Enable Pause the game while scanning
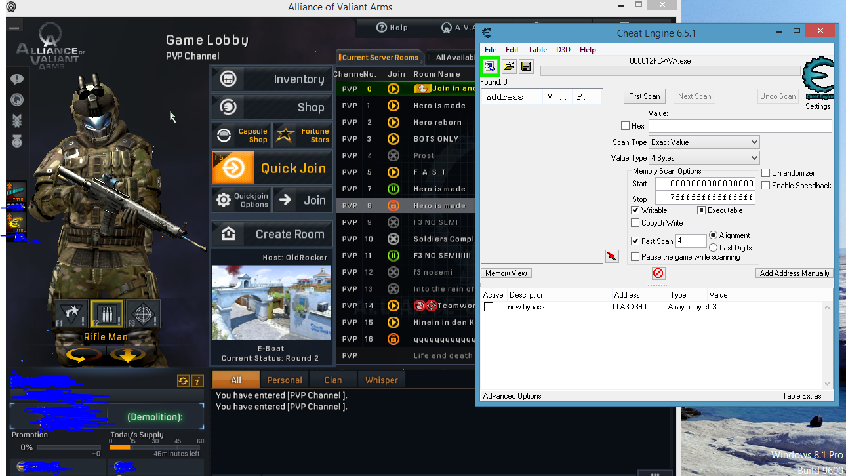846x476 pixels. (635, 257)
